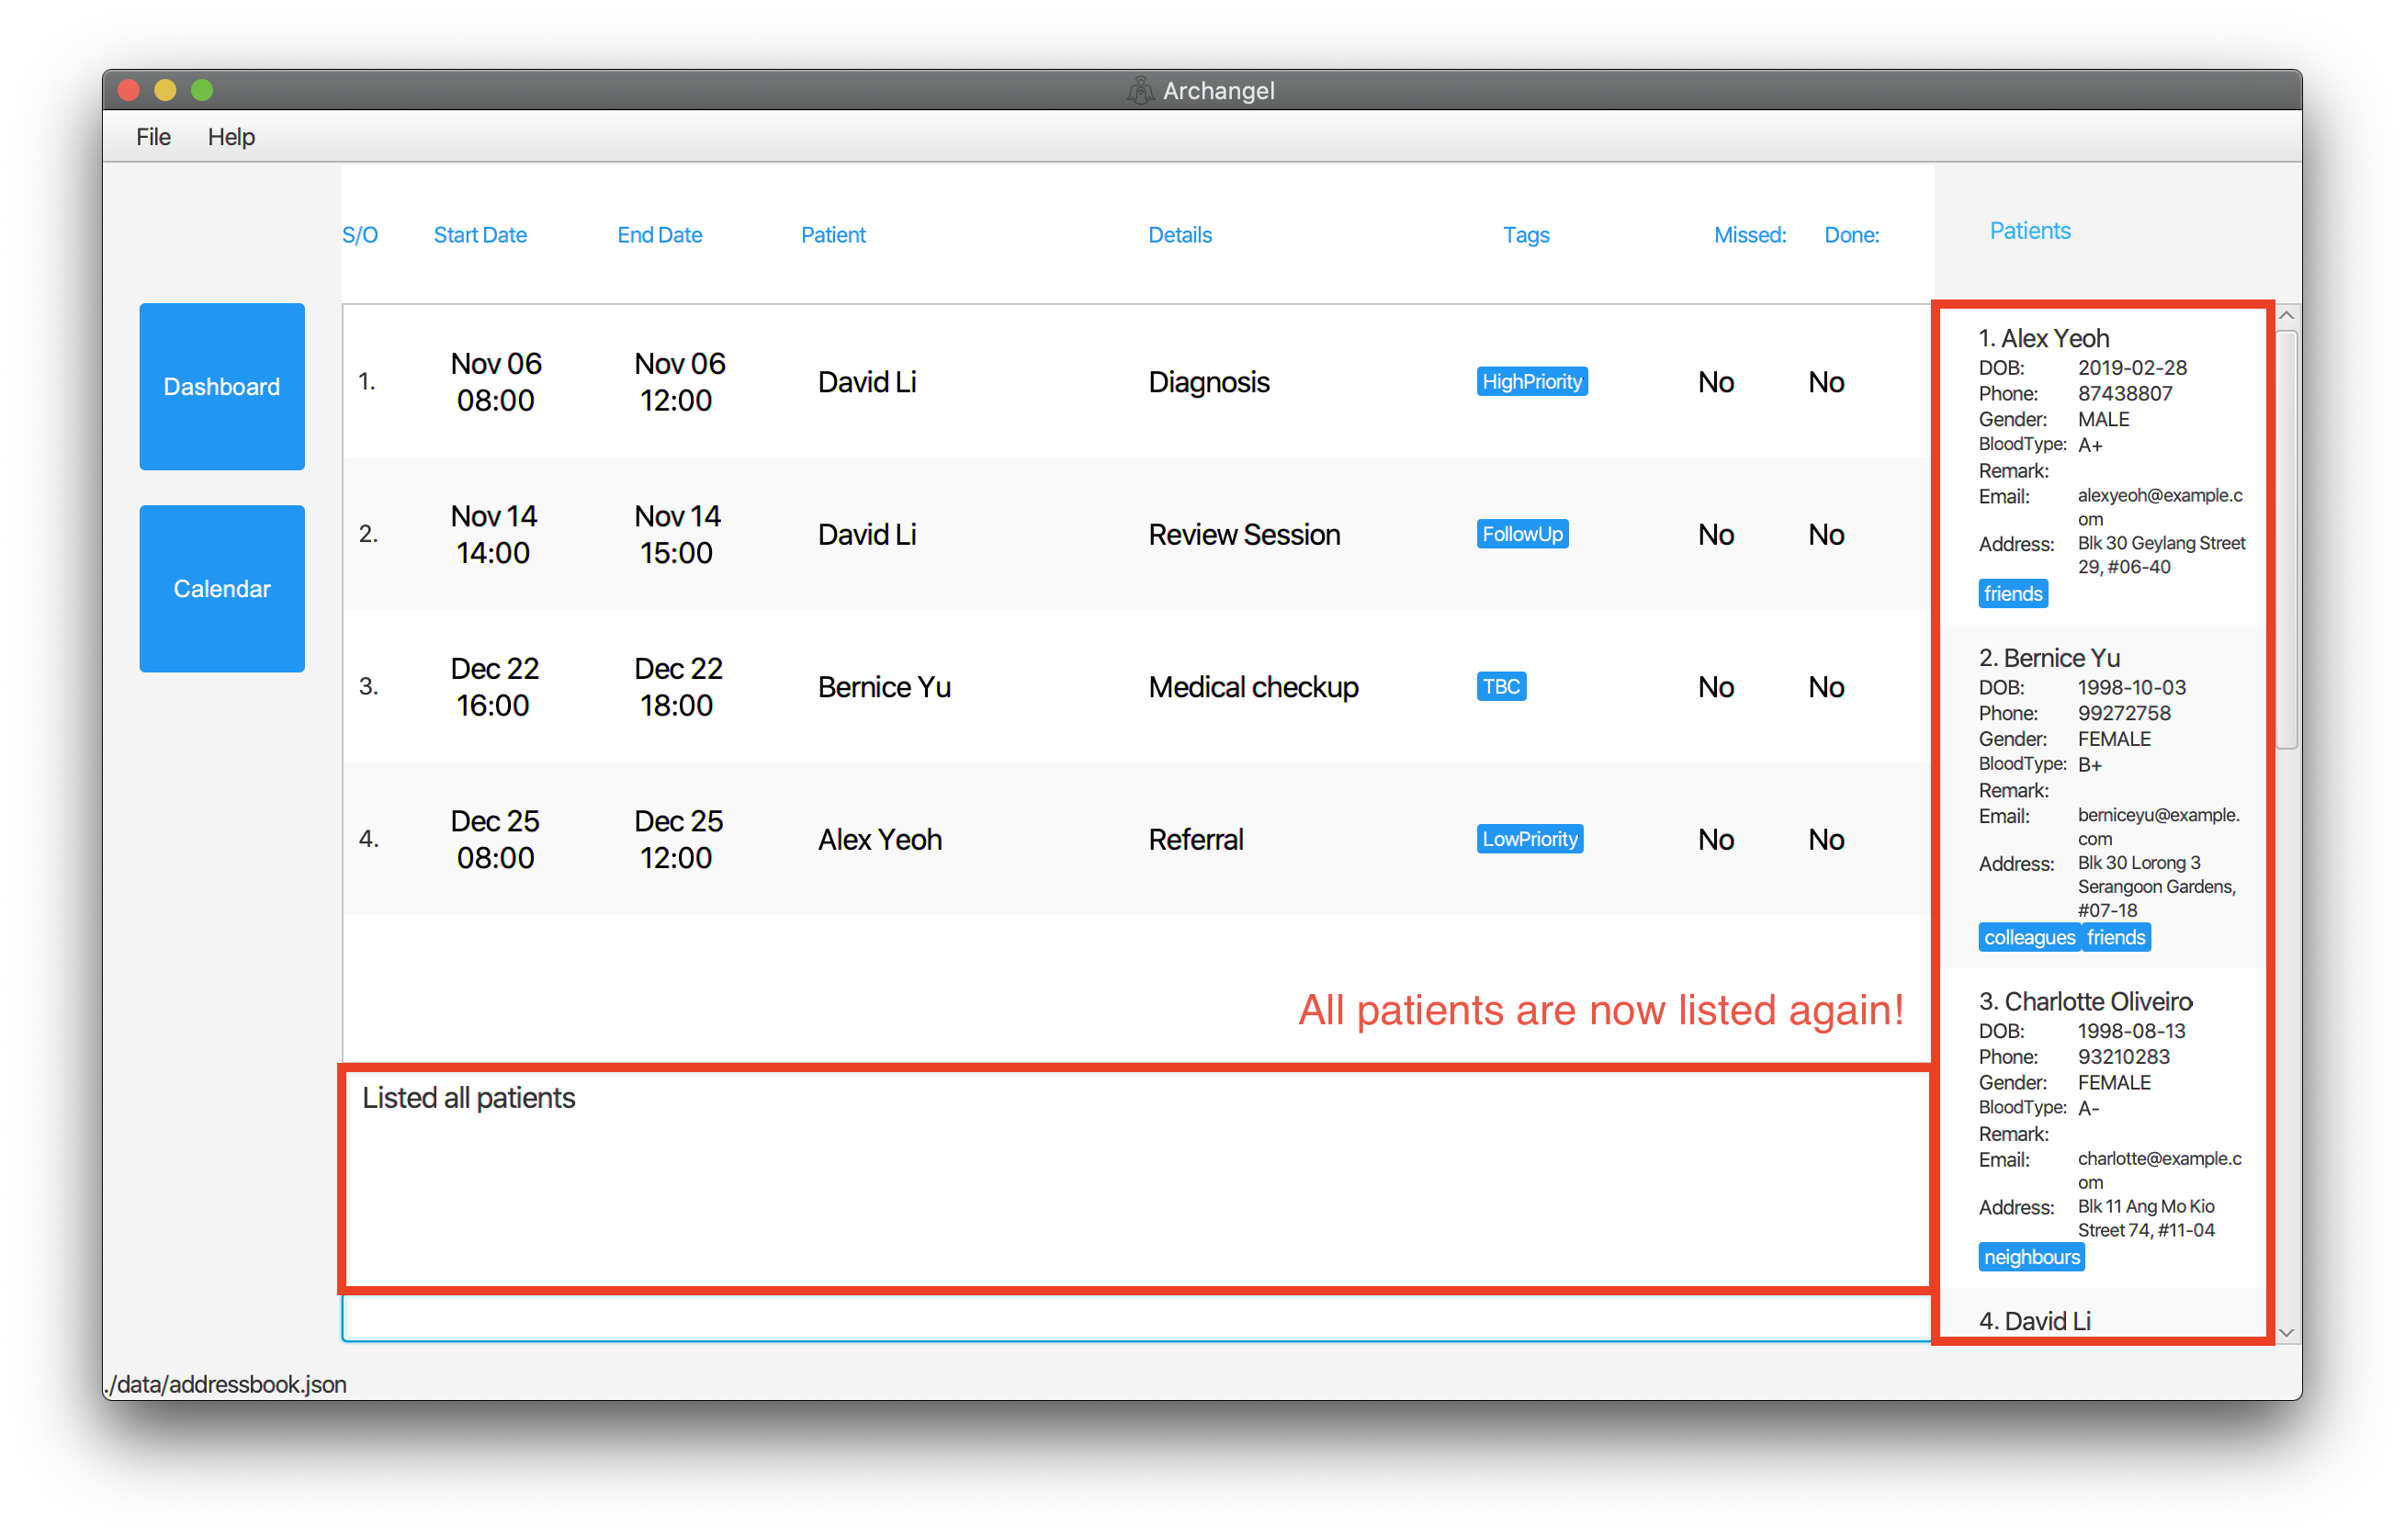Click the 'Patients' panel heading
The height and width of the screenshot is (1536, 2405).
click(x=2029, y=231)
